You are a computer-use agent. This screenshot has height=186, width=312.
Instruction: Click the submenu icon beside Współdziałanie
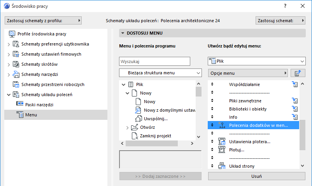click(x=294, y=84)
